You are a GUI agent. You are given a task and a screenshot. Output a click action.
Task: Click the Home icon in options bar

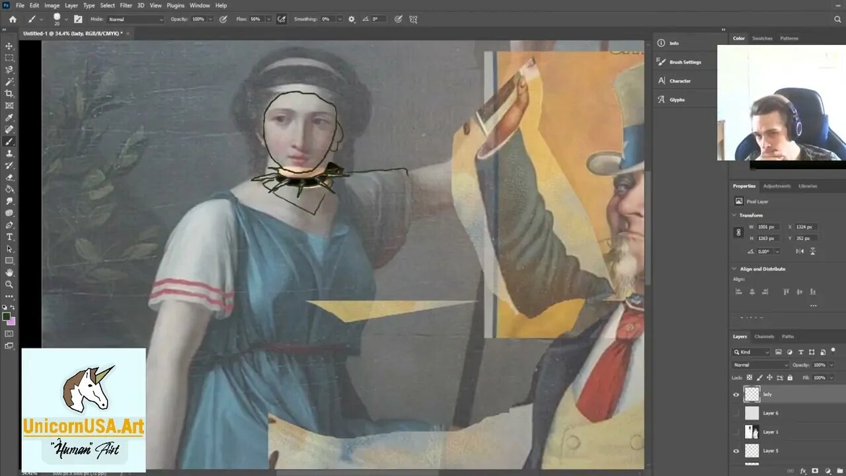(x=13, y=19)
